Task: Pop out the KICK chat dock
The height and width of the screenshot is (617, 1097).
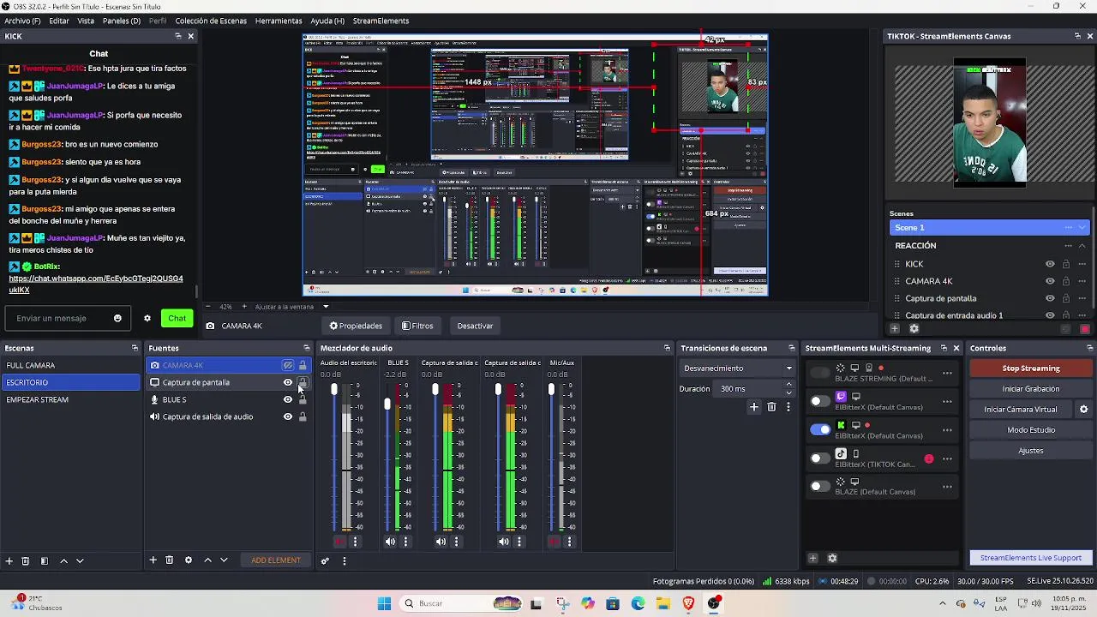Action: (x=178, y=36)
